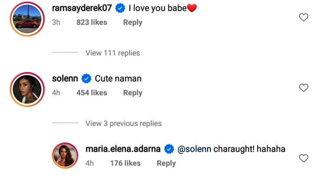The height and width of the screenshot is (180, 326).
Task: Expand View 111 replies
Action: point(113,53)
